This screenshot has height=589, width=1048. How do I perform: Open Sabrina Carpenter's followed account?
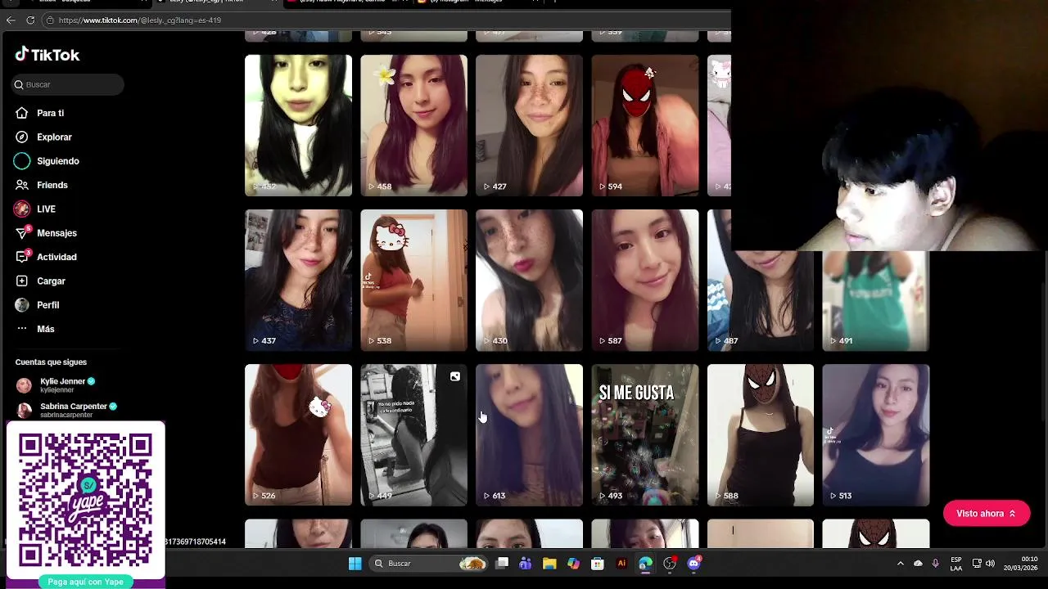(x=66, y=410)
